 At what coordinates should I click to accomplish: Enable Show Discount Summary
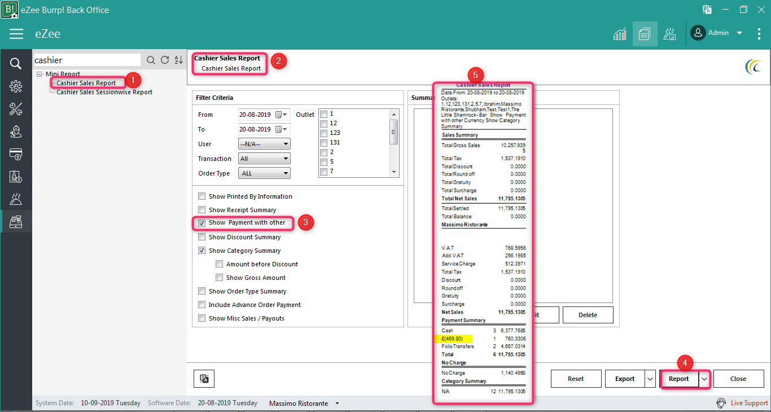coord(201,237)
